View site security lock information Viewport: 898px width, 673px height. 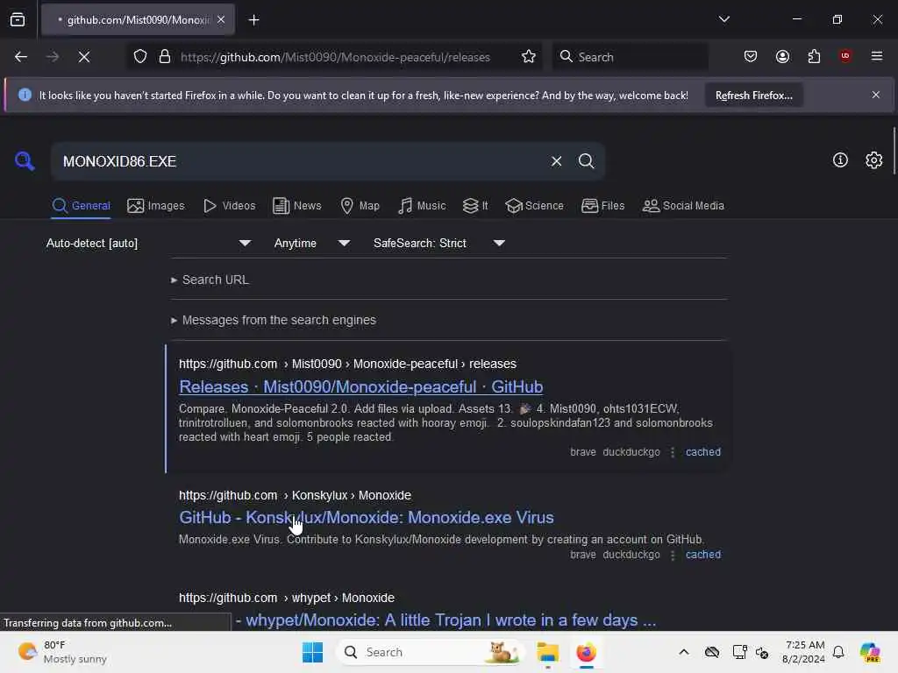click(x=164, y=57)
